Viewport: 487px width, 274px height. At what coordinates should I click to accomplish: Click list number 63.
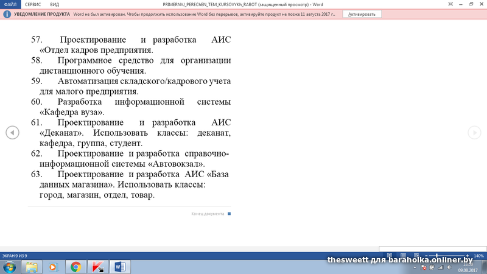37,174
